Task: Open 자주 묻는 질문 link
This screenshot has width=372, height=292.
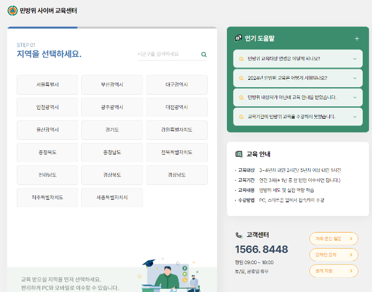Action: pos(334,239)
